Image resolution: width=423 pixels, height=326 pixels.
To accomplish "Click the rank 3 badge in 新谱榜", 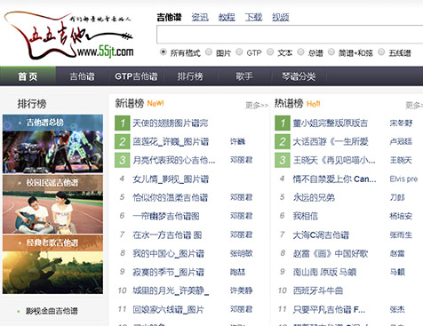I will [123, 160].
